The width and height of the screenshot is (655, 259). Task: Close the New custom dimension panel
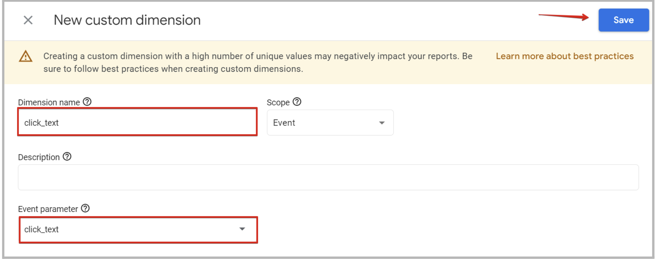click(x=28, y=20)
